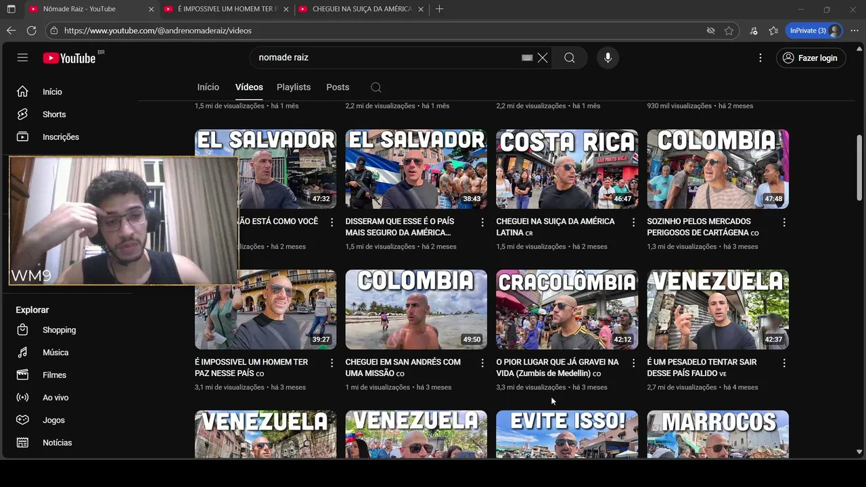Open the browser Settings and more menu
Image resolution: width=866 pixels, height=487 pixels.
(x=854, y=30)
